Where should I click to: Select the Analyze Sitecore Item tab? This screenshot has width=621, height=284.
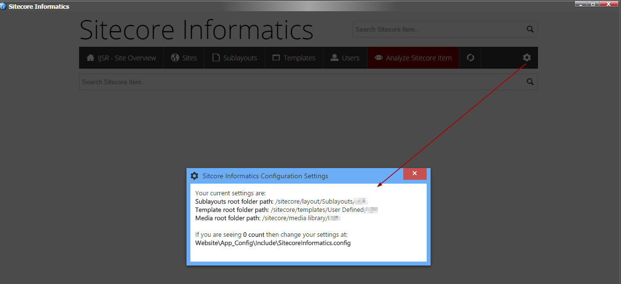(x=413, y=57)
